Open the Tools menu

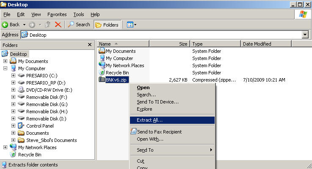79,14
